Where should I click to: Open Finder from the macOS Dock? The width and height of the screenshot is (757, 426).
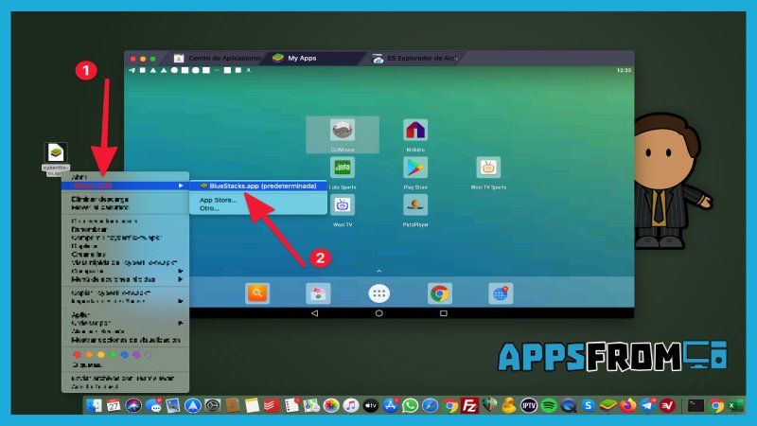pos(94,405)
